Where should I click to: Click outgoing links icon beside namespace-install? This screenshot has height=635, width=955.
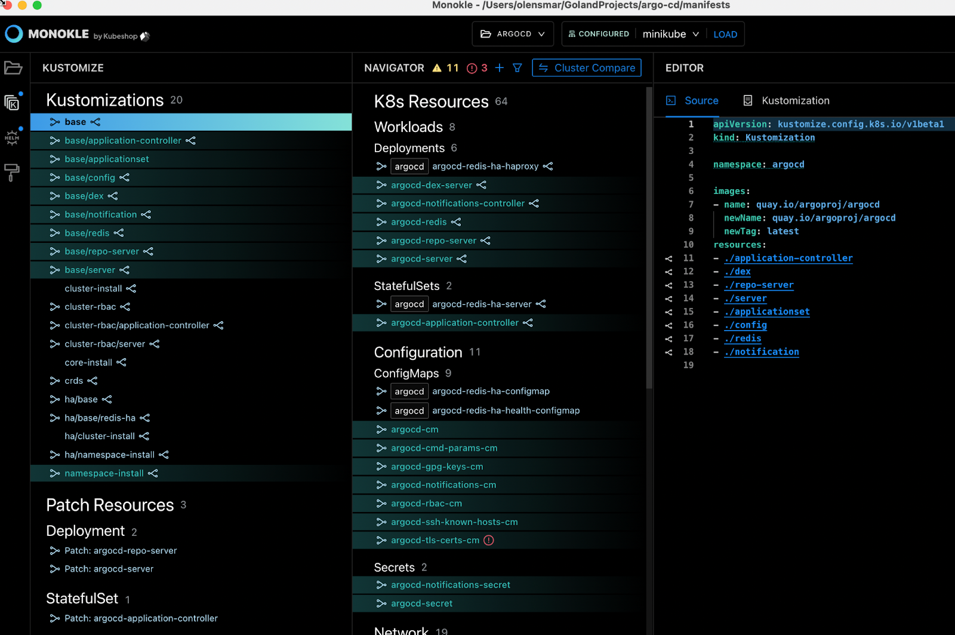pyautogui.click(x=153, y=473)
